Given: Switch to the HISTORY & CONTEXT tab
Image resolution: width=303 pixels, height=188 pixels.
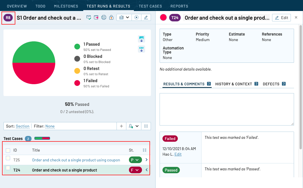Looking at the screenshot, I should point(234,84).
